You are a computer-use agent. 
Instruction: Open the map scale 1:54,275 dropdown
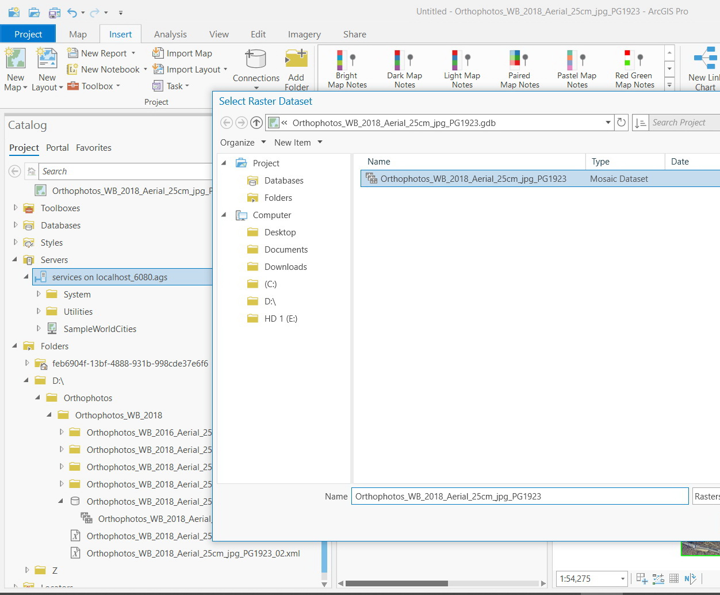click(x=622, y=579)
